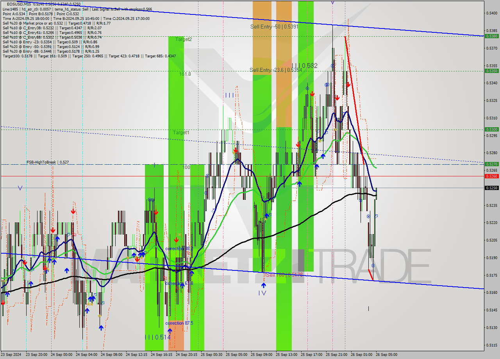Click the blue up-arrow buy signal near correction 61.8
The width and height of the screenshot is (500, 359).
pos(182,286)
